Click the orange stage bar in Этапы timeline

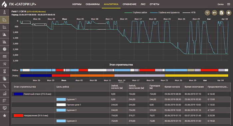tap(92, 75)
